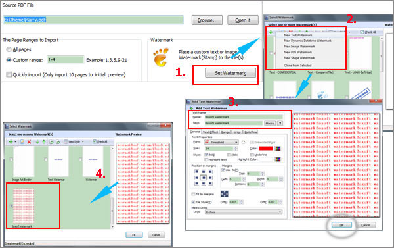Toggle the Bold style checkbox
394x248 pixels.
(206, 155)
